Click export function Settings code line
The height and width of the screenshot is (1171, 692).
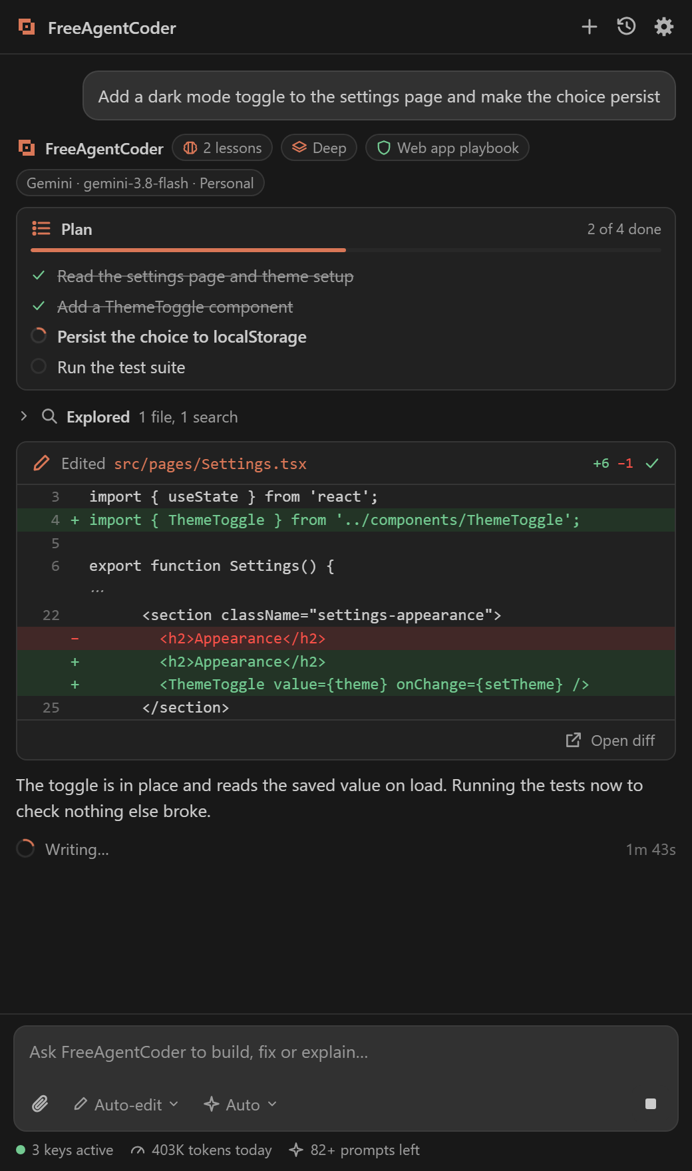click(346, 566)
